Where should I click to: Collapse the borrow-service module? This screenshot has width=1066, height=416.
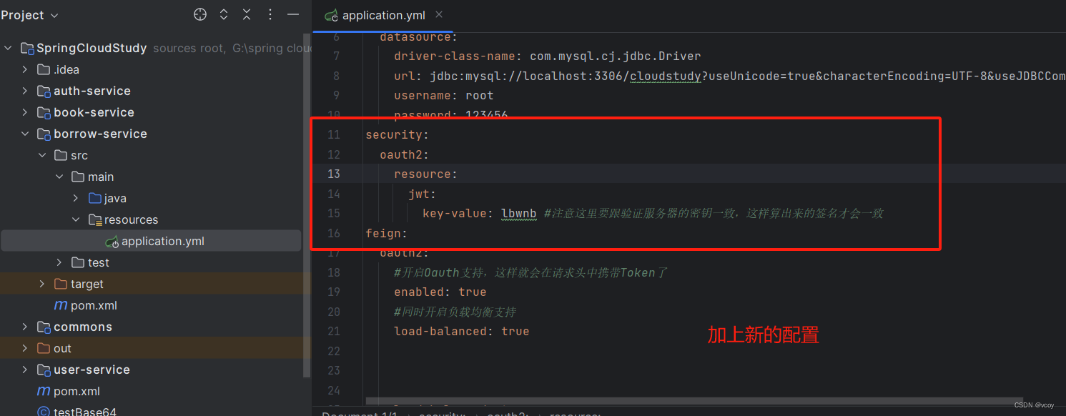click(25, 134)
